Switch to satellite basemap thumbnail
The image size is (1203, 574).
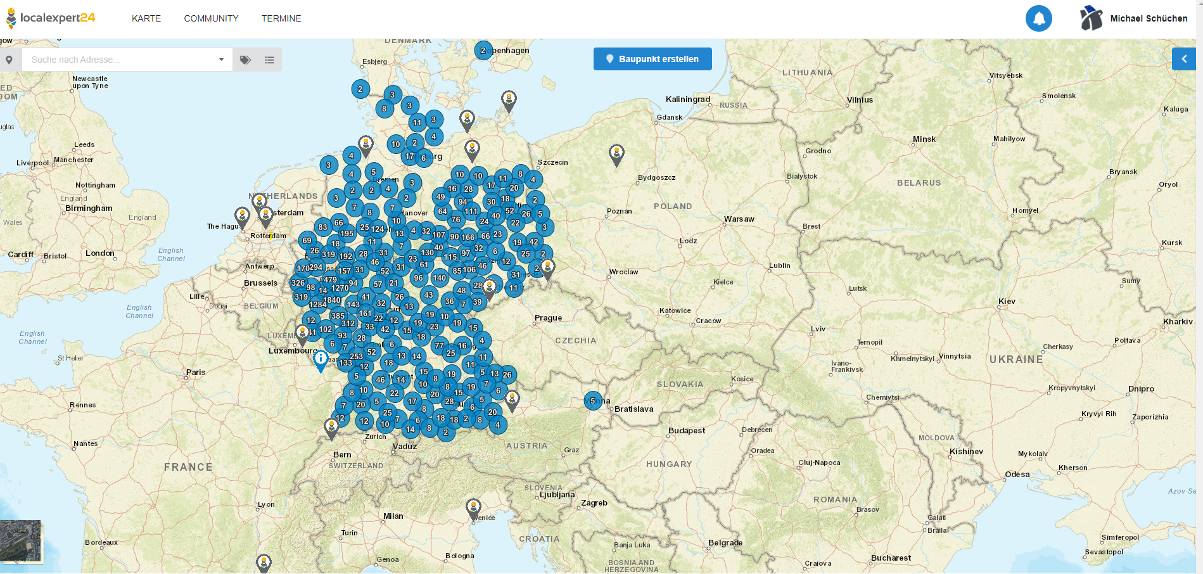tap(20, 540)
